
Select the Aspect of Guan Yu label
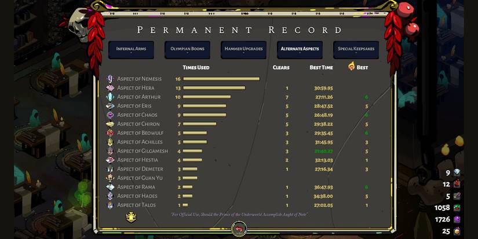(140, 178)
